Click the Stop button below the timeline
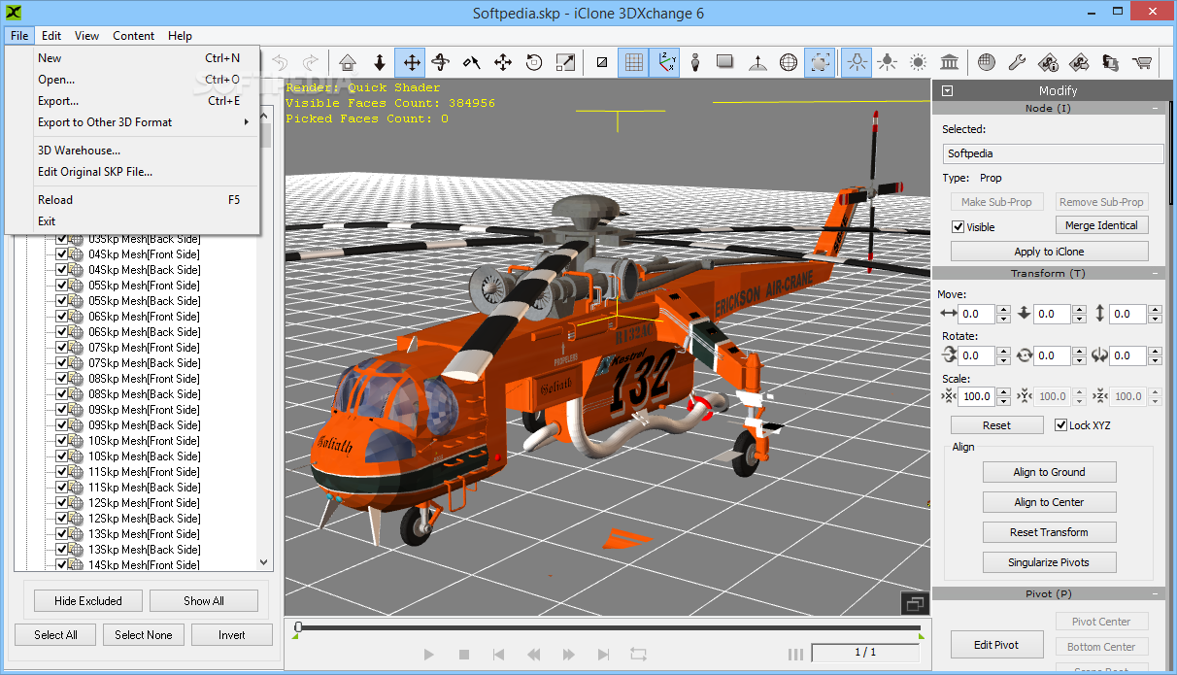This screenshot has width=1177, height=675. coord(464,655)
